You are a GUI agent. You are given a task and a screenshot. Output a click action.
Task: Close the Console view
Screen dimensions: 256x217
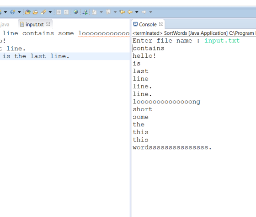[x=161, y=24]
